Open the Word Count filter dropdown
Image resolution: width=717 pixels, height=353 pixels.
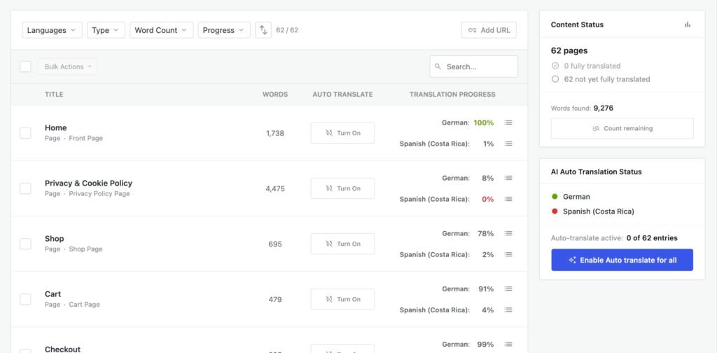(x=162, y=30)
